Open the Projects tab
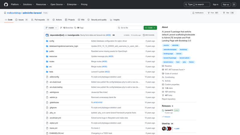The width and height of the screenshot is (240, 135). 70,20
